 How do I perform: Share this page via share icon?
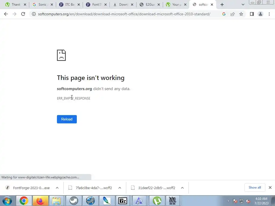pos(233,14)
